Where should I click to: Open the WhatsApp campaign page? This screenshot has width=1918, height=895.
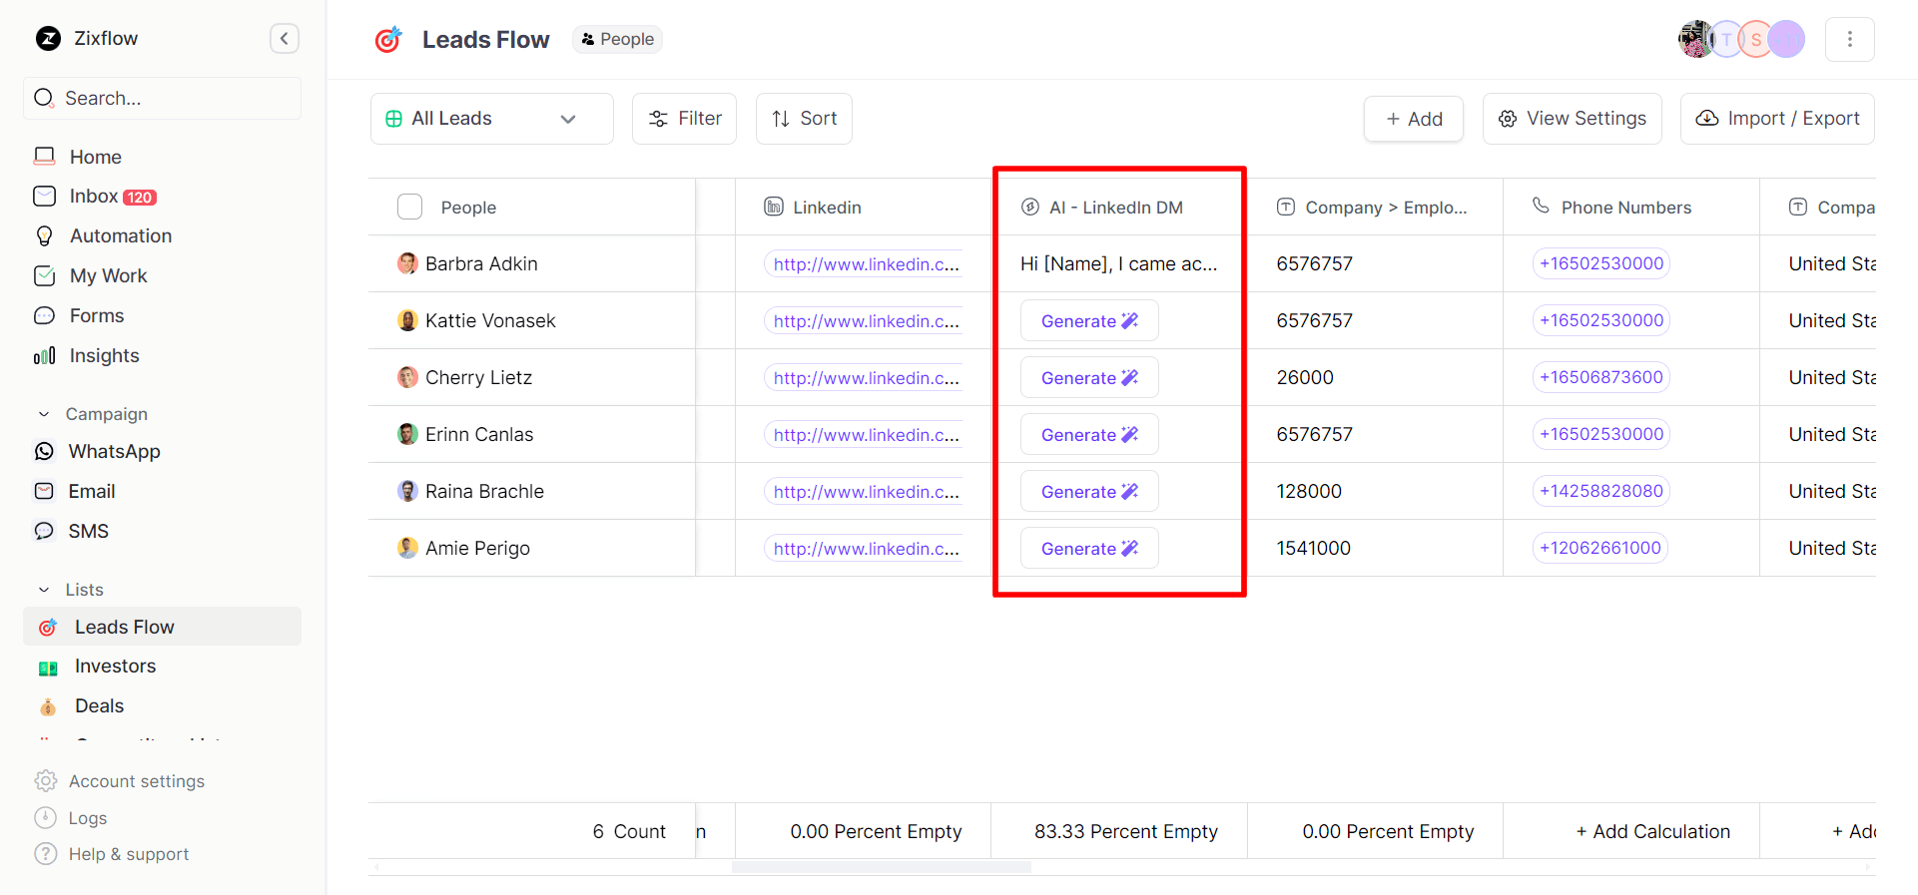tap(114, 452)
